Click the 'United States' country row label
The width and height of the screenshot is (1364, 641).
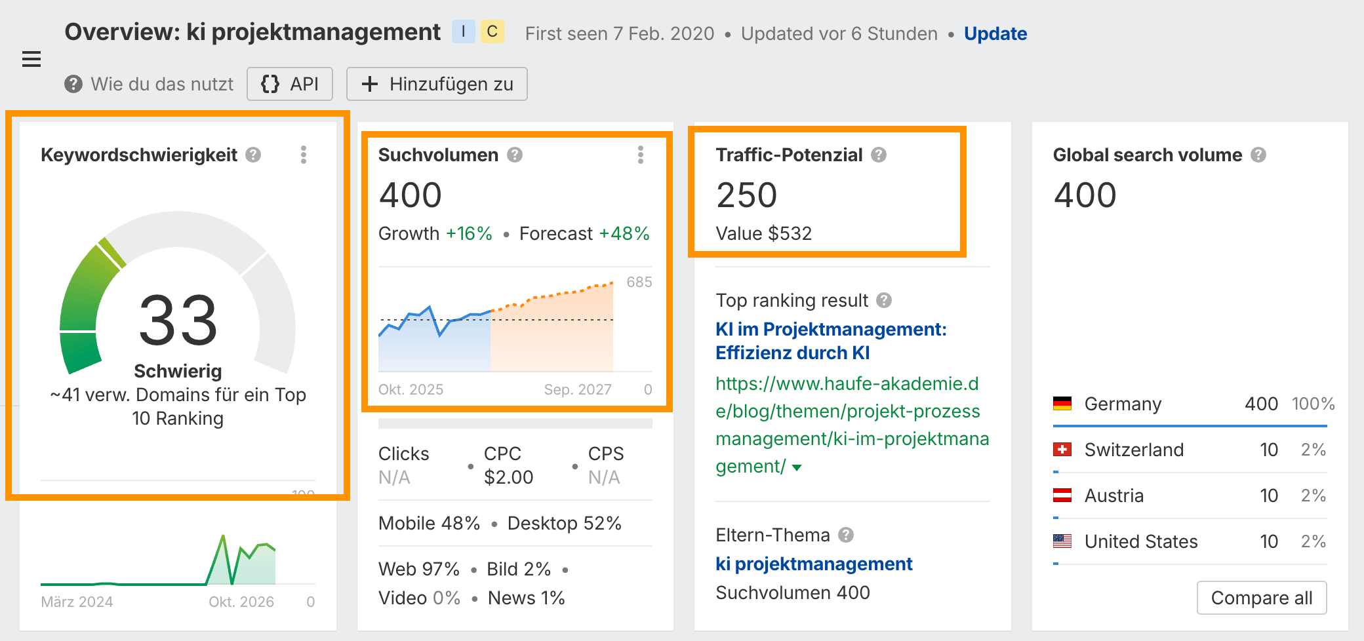(x=1141, y=541)
